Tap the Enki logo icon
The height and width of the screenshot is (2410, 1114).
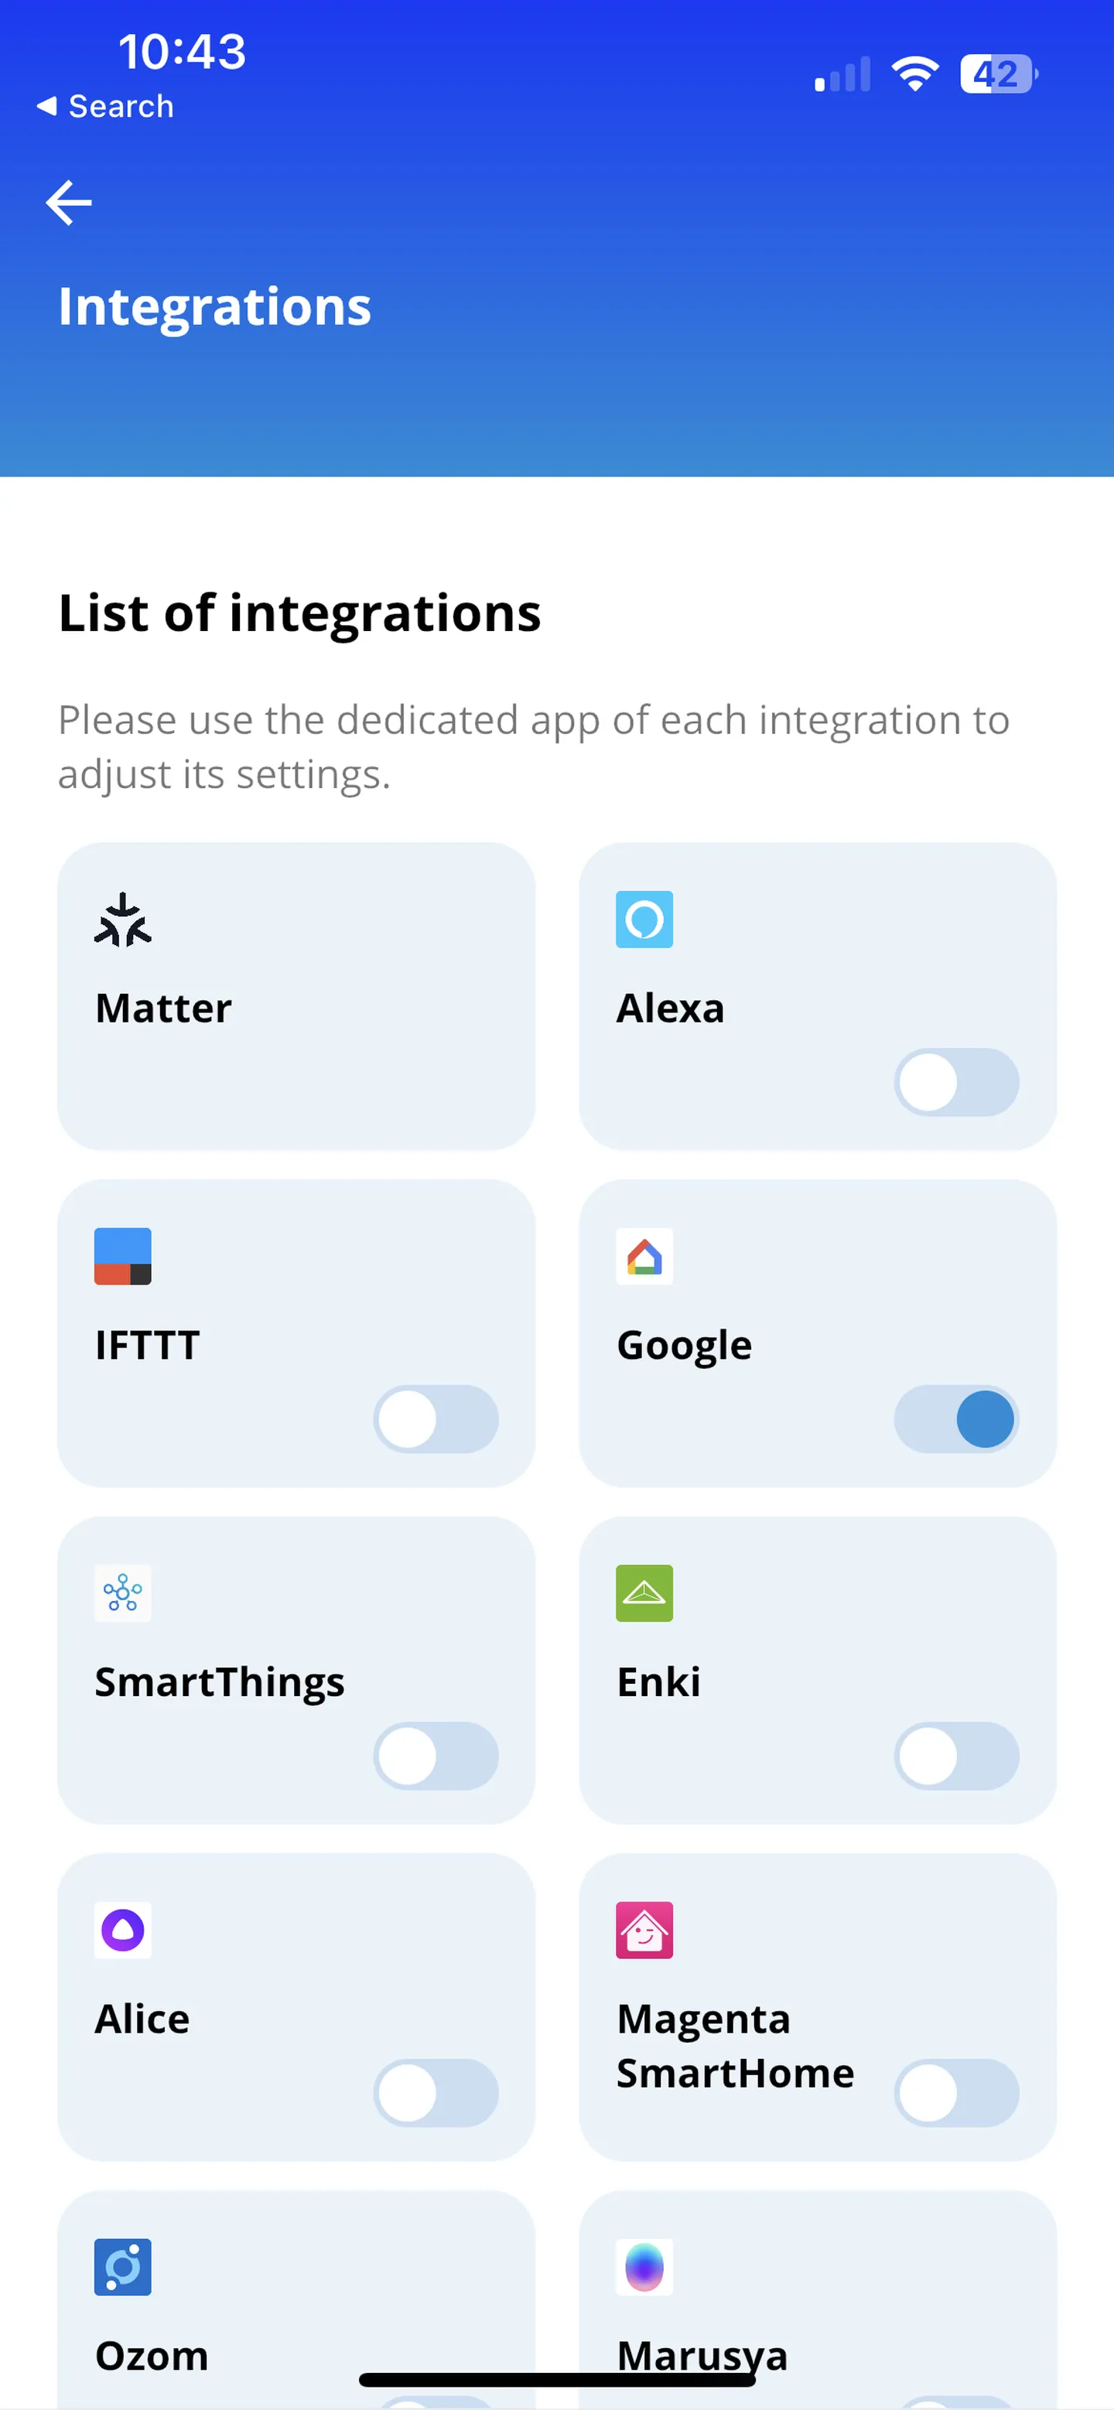pyautogui.click(x=644, y=1593)
